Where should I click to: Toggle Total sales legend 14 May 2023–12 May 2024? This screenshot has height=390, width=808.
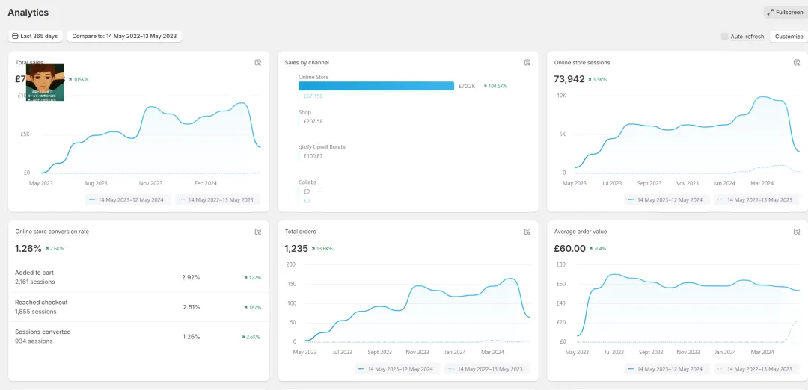pos(128,199)
